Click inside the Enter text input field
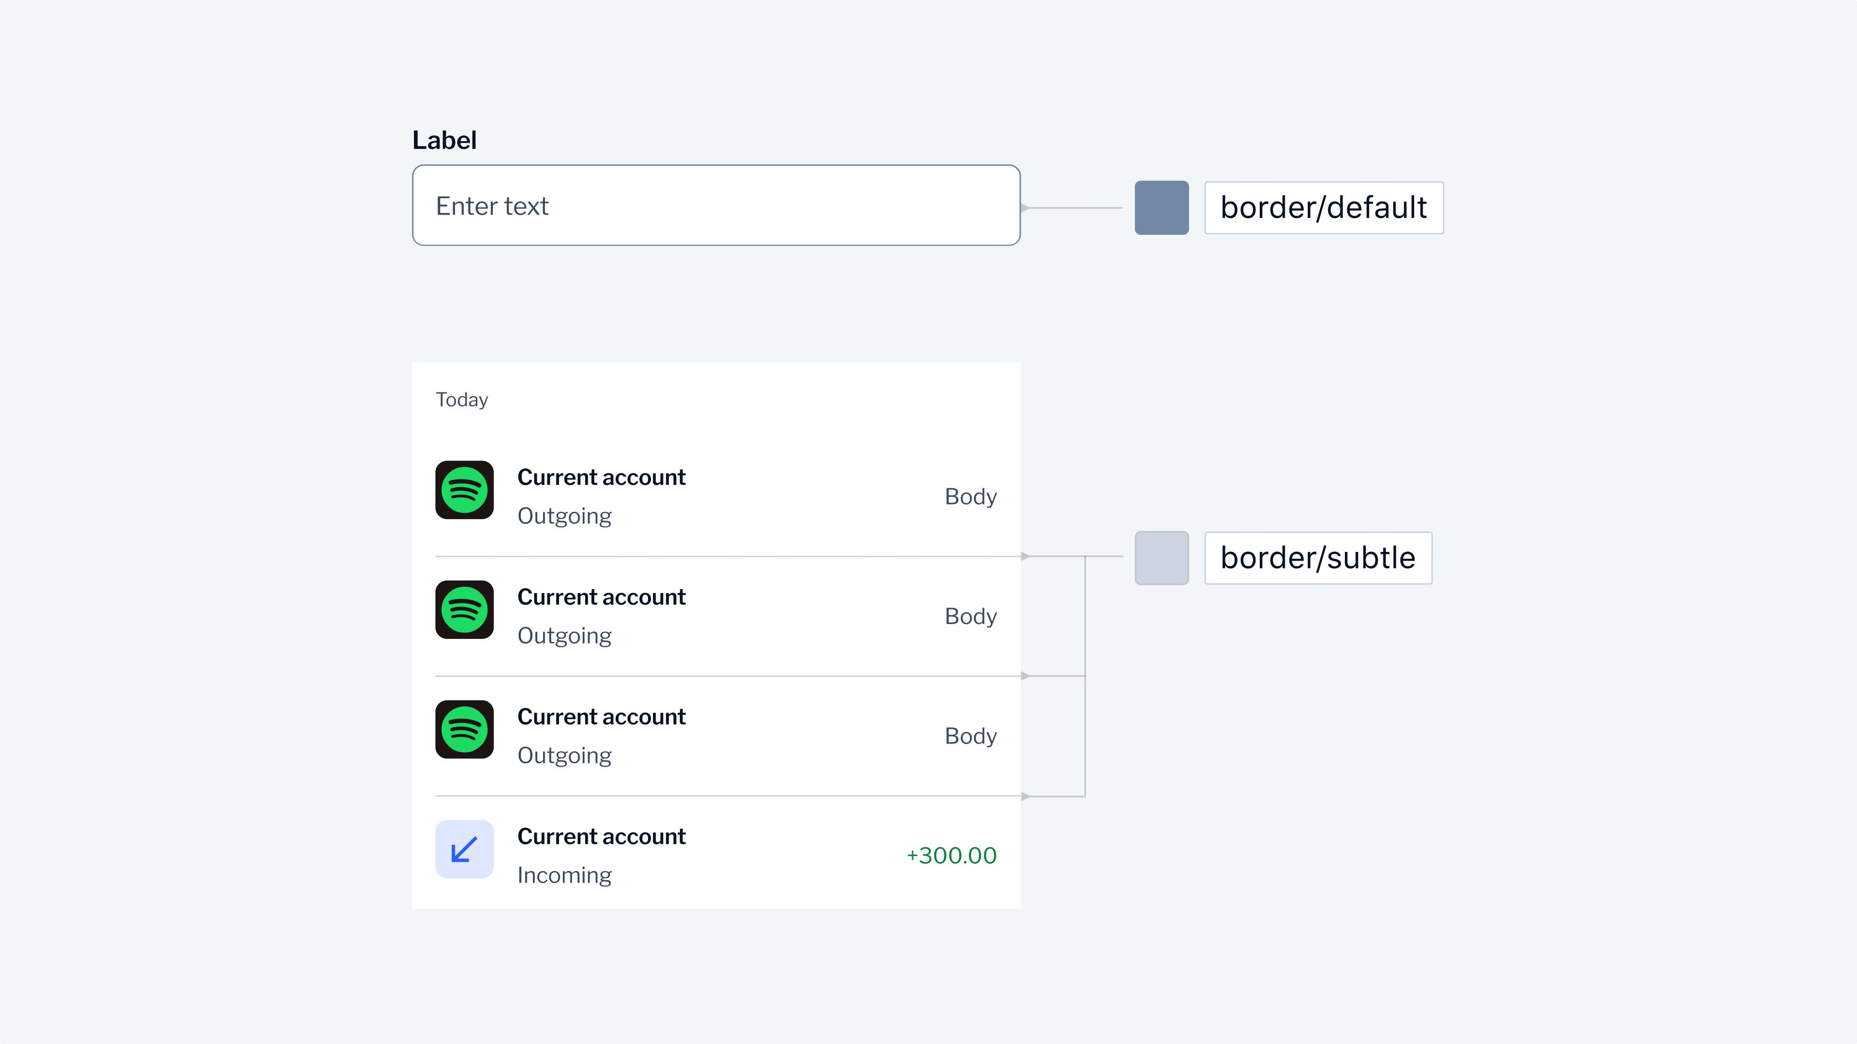The height and width of the screenshot is (1044, 1857). point(716,205)
